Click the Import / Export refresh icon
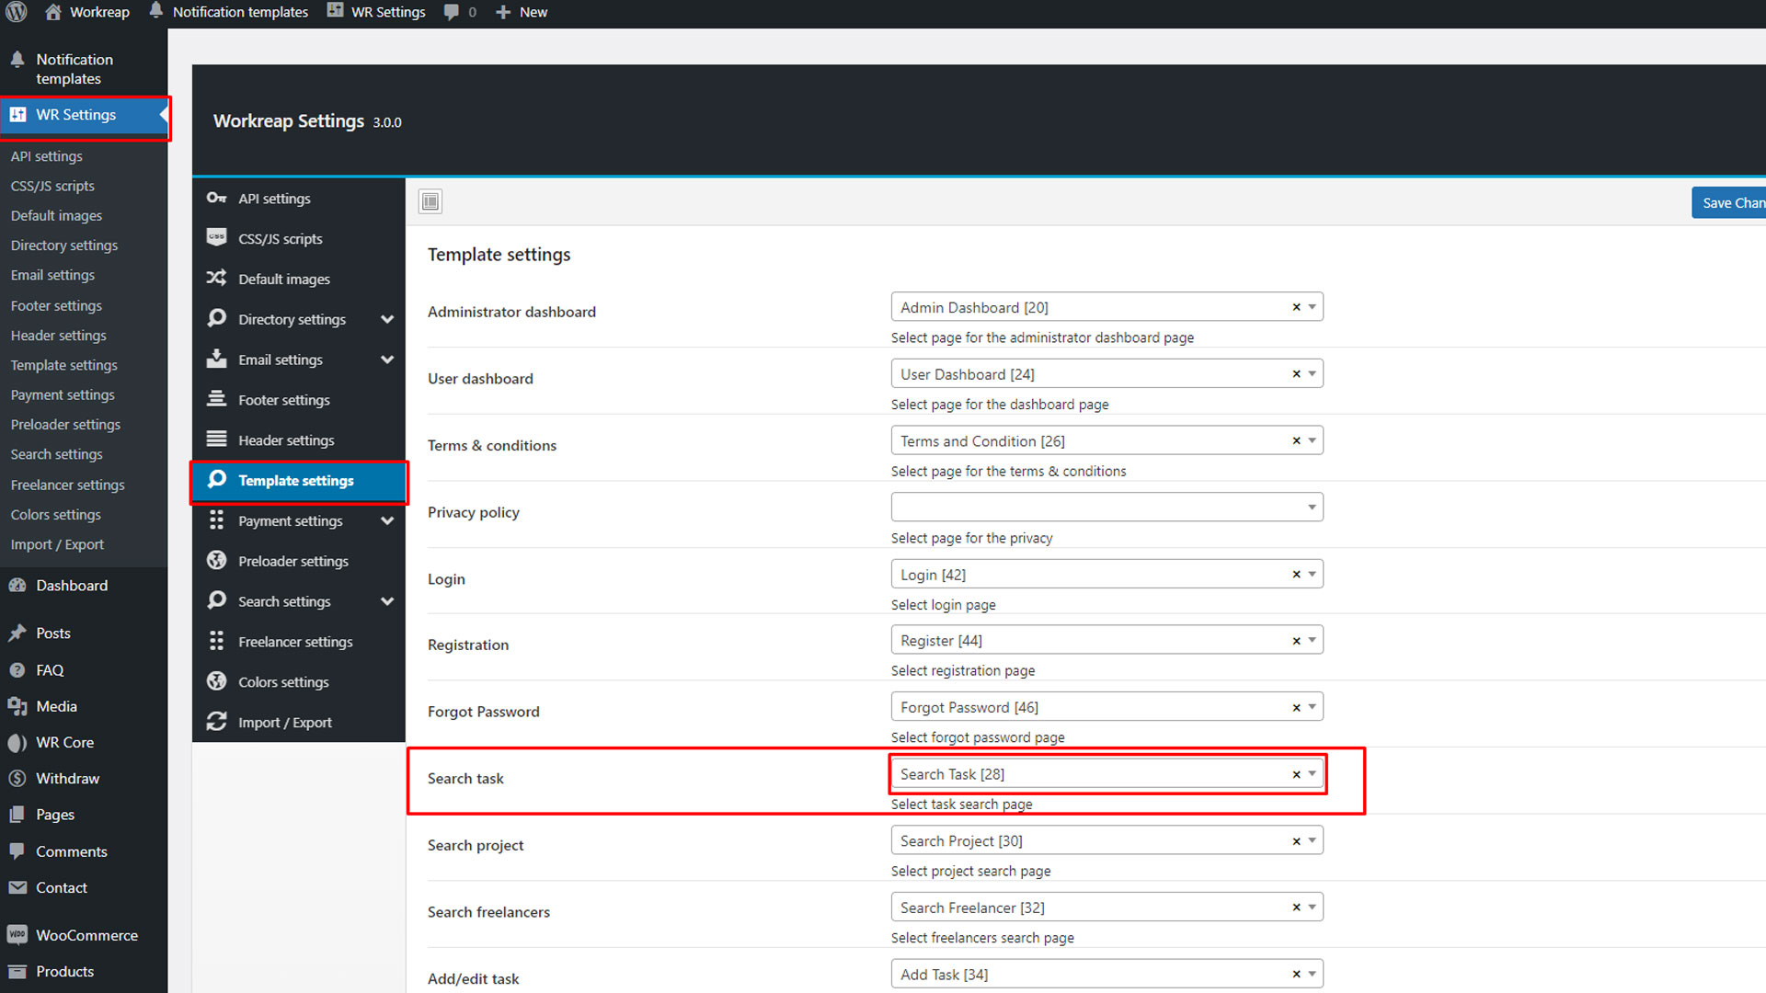 [x=216, y=722]
